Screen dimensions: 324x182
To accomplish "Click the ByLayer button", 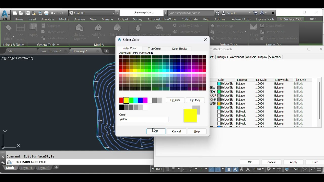I will coord(175,100).
